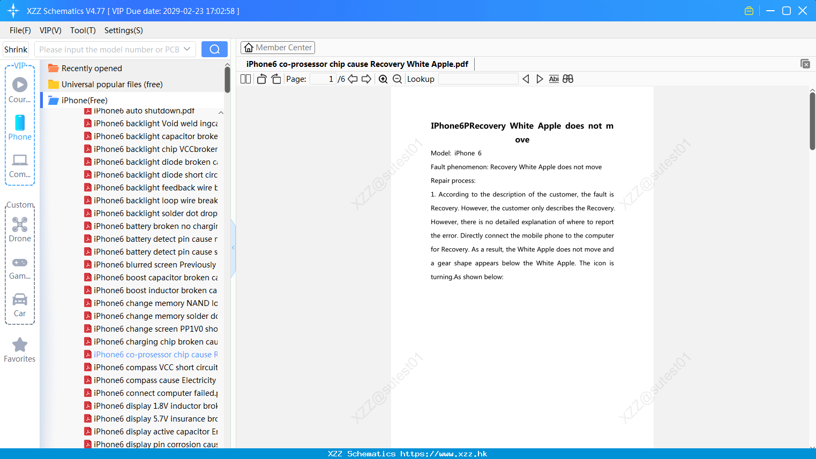Toggle the Abi whole-word match icon
The height and width of the screenshot is (459, 816).
click(x=554, y=79)
